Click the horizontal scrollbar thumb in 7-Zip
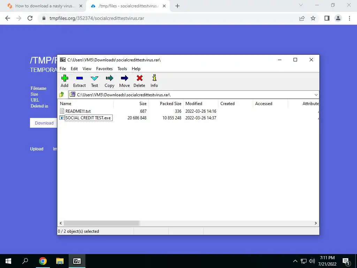The height and width of the screenshot is (268, 357). pyautogui.click(x=101, y=223)
